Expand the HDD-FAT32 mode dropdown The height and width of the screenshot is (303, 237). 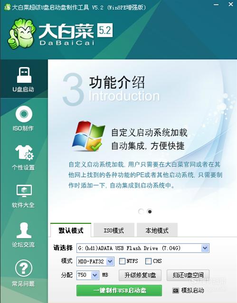click(110, 262)
